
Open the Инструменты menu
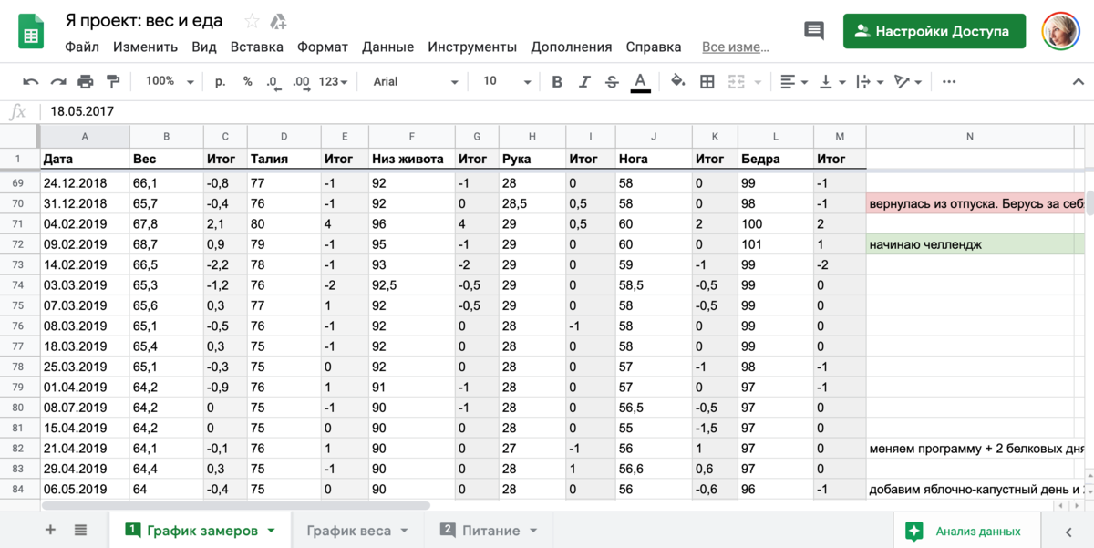(x=472, y=47)
